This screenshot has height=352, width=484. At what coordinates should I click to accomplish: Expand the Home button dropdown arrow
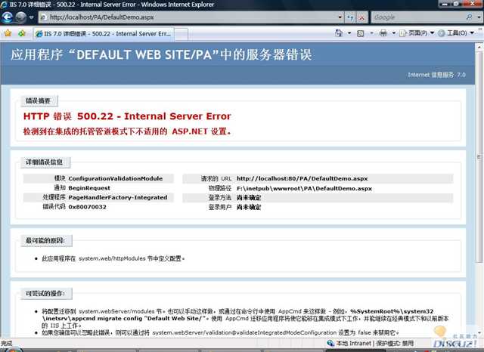(349, 33)
